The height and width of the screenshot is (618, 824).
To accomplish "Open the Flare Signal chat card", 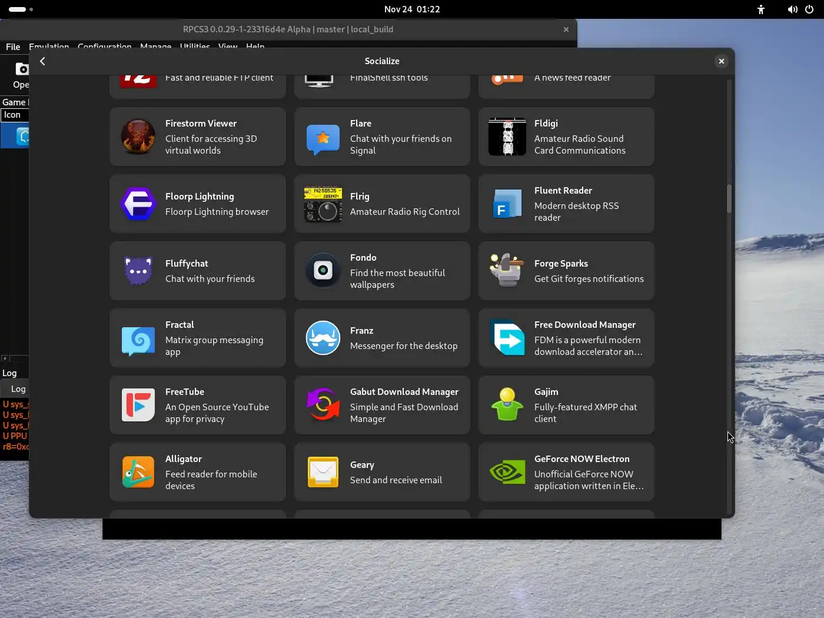I will 382,137.
